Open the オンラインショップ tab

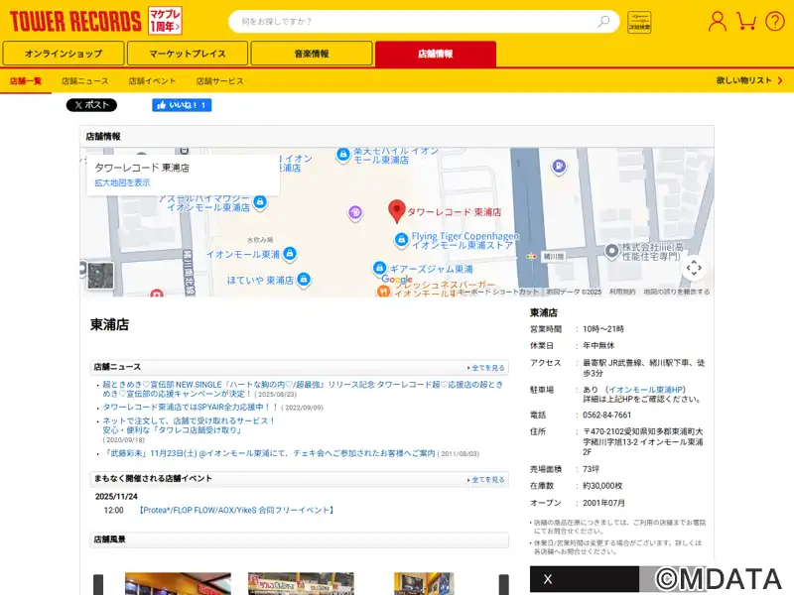[64, 54]
